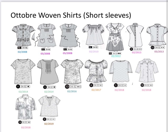This screenshot has width=168, height=132.
Task: Click the 02/2013 collared shirt illustration
Action: (x=135, y=35)
